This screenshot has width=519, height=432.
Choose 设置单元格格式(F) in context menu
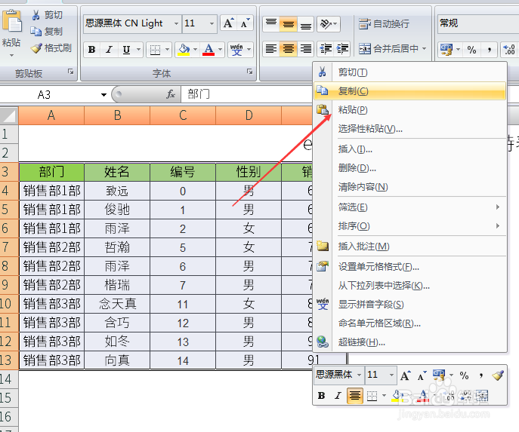[x=409, y=267]
